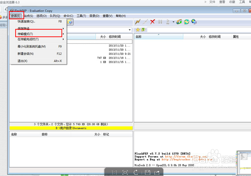The image size is (251, 176).
Task: Click the rotate image viewer icon
Action: 136,172
